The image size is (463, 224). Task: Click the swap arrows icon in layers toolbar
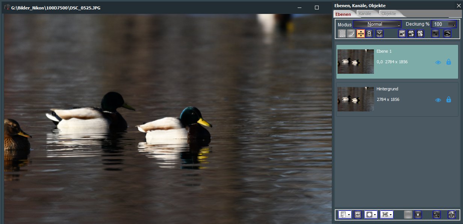pos(435,34)
